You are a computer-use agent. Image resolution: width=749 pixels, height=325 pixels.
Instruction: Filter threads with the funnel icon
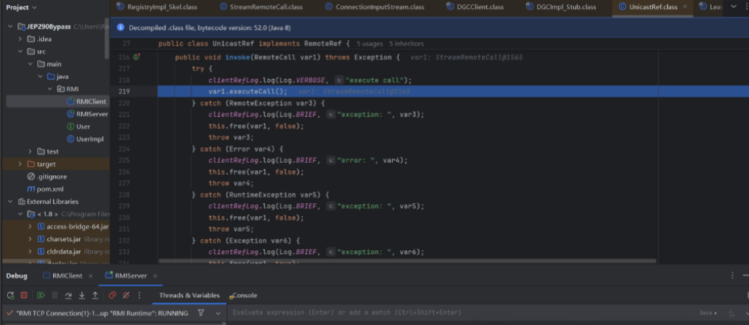[201, 313]
